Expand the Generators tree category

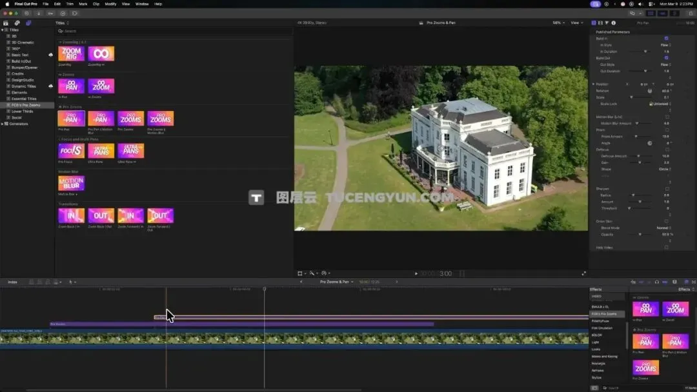click(3, 124)
